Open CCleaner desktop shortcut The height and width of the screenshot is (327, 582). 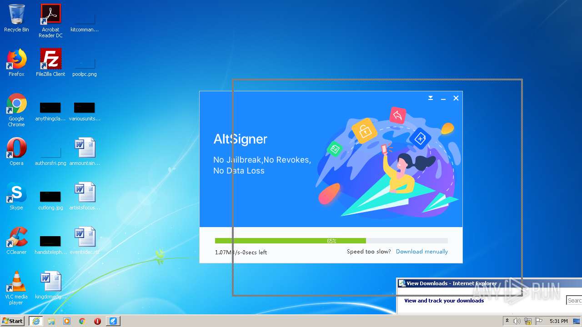[16, 241]
